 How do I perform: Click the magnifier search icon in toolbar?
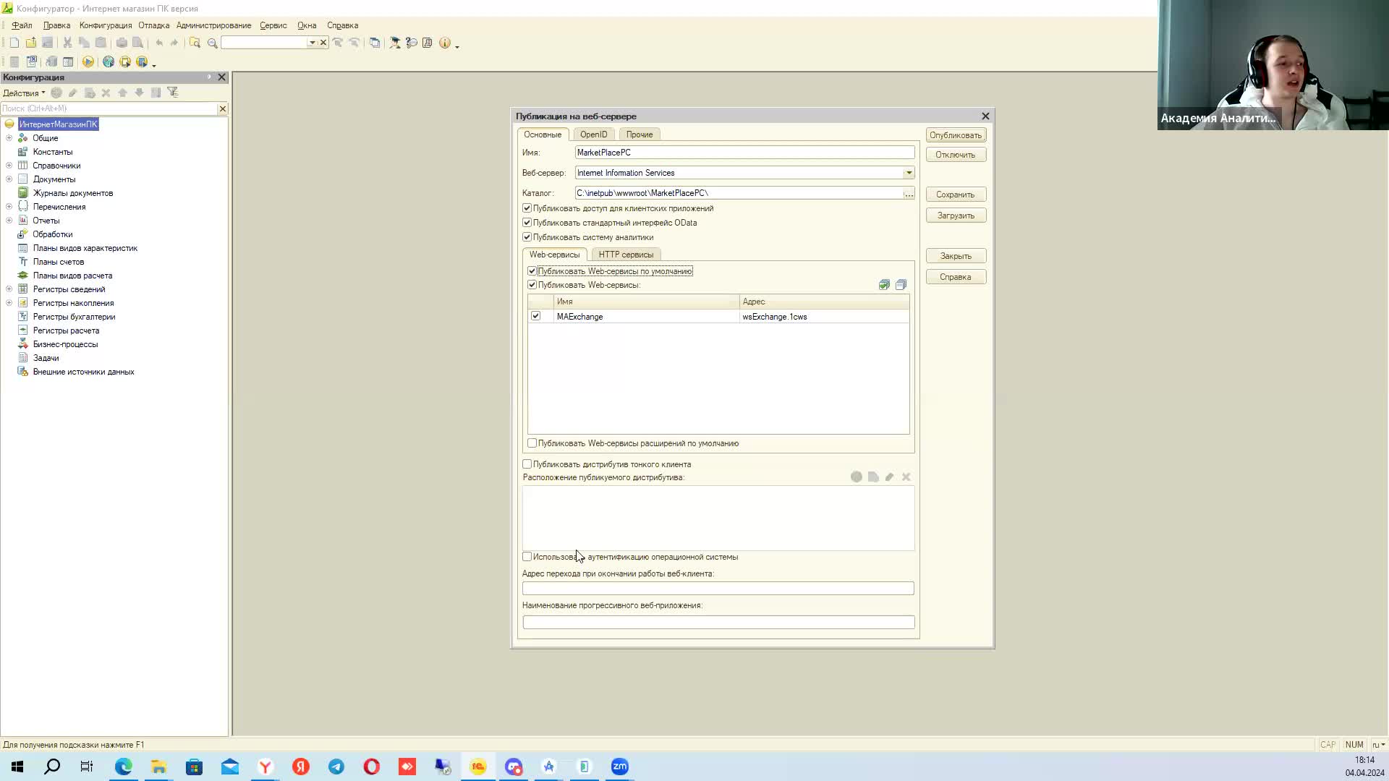[212, 43]
